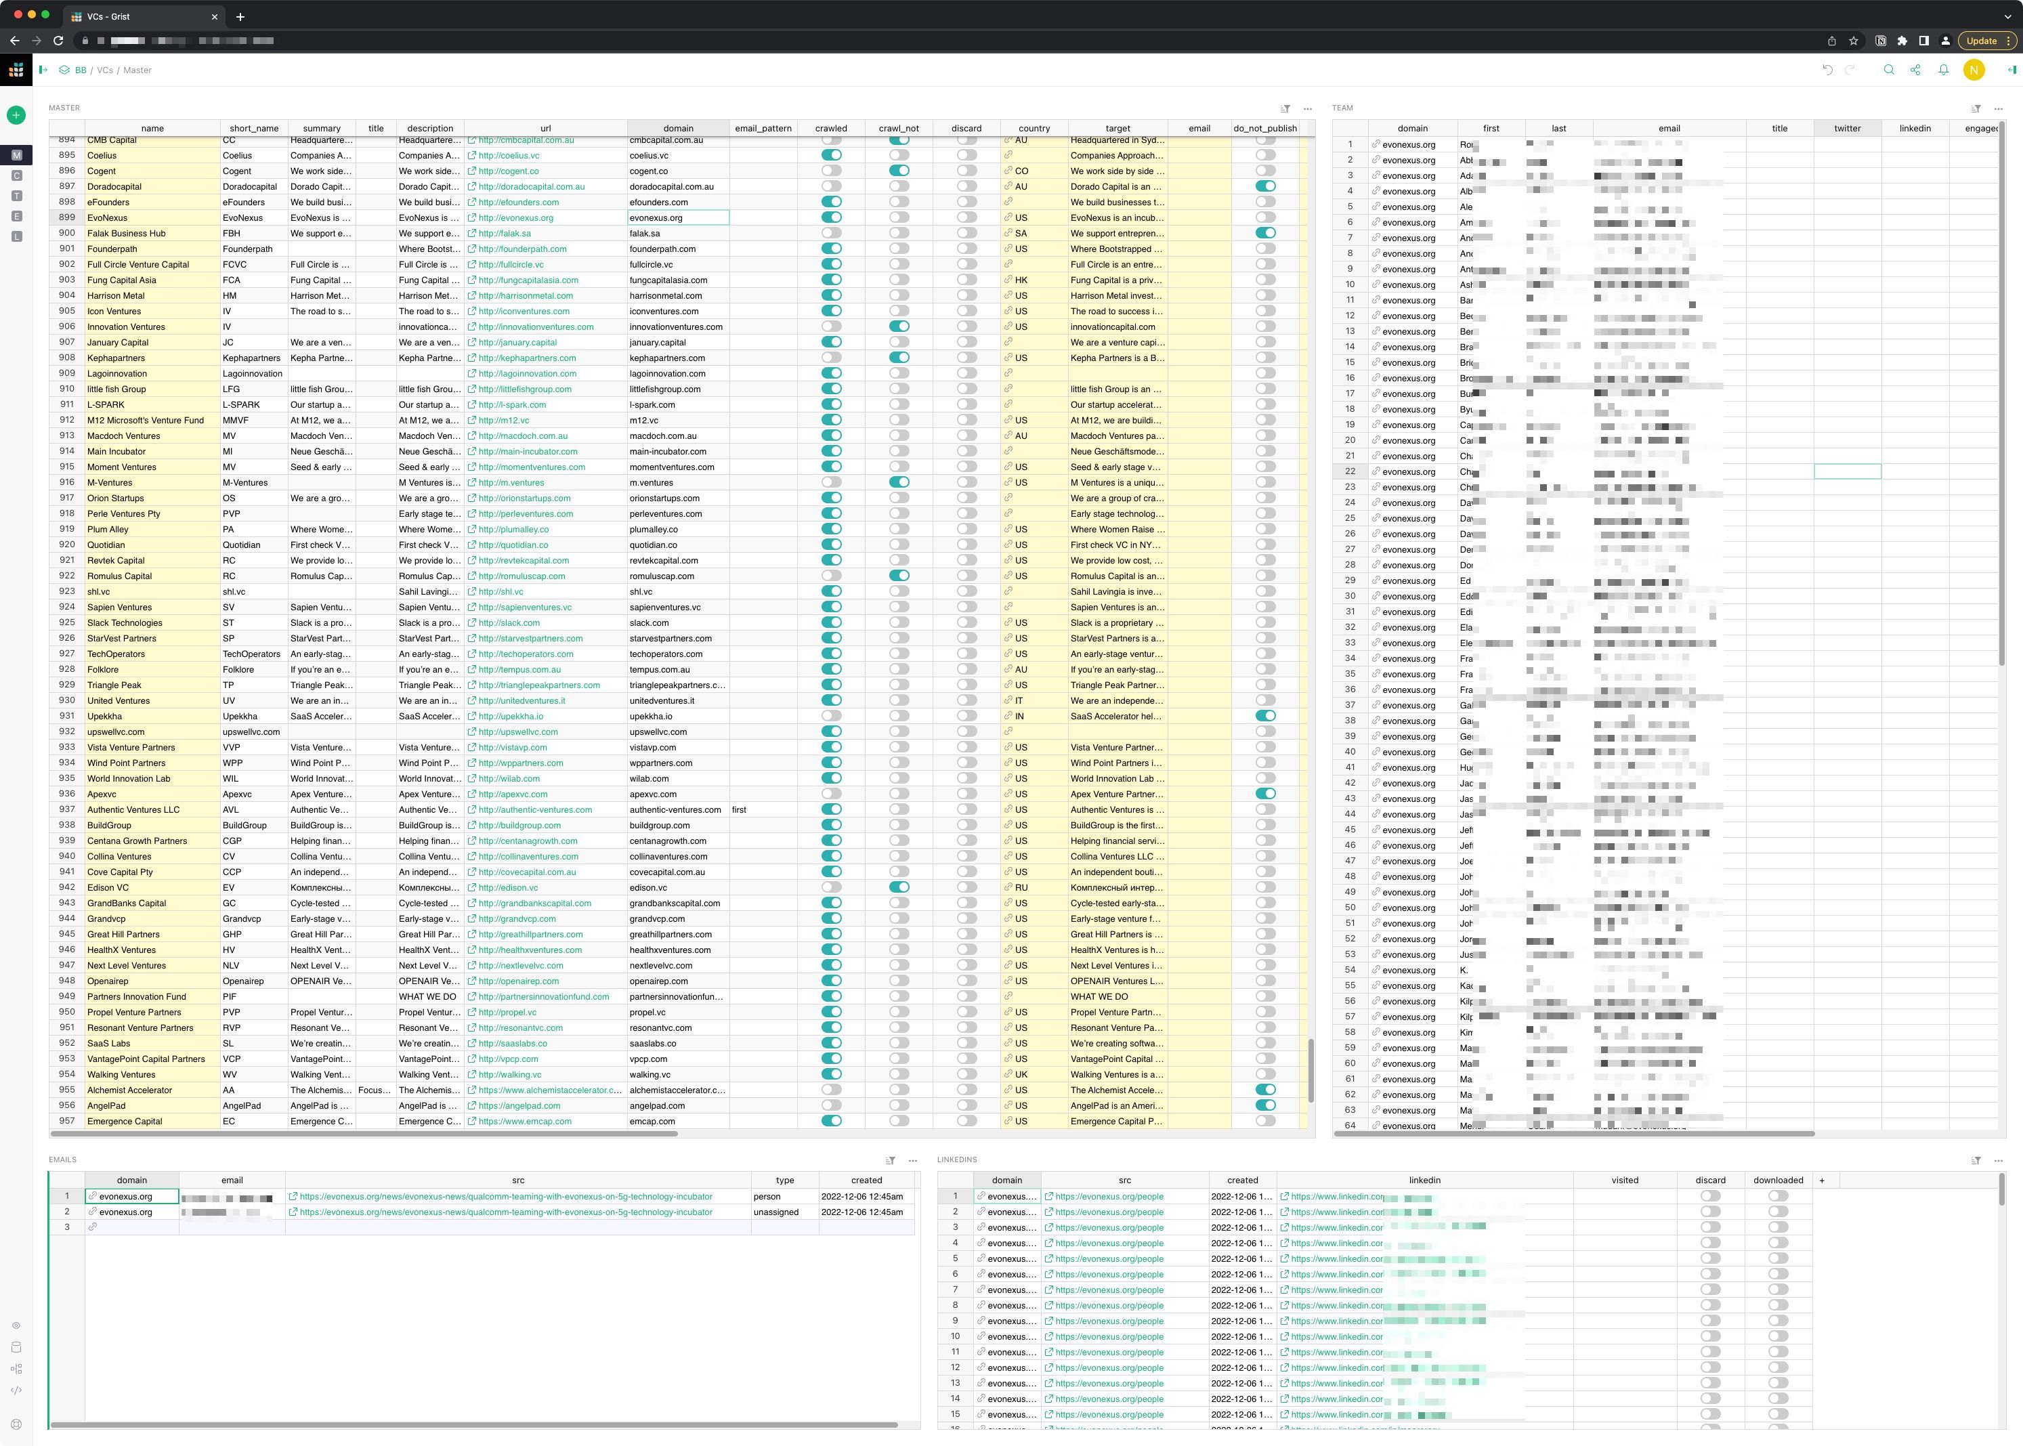Viewport: 2023px width, 1446px height.
Task: Toggle downloaded switch in LINKEDINS row 3
Action: pyautogui.click(x=1778, y=1228)
